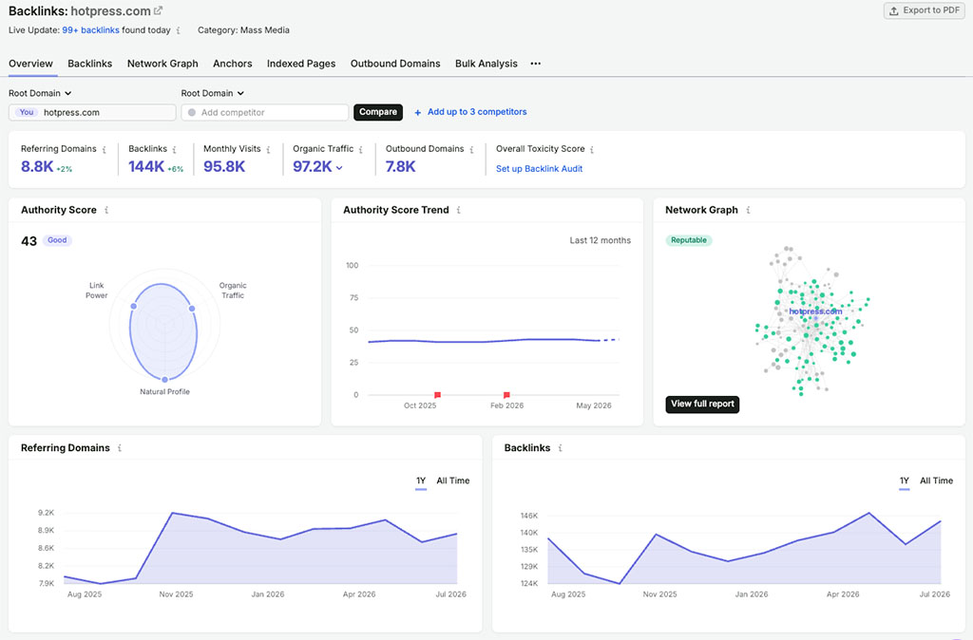Click info icon on Network Graph card
Screen dimensions: 973x640
click(x=749, y=210)
